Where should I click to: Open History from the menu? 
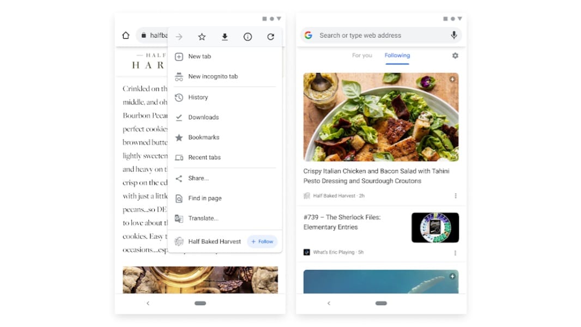click(x=225, y=98)
